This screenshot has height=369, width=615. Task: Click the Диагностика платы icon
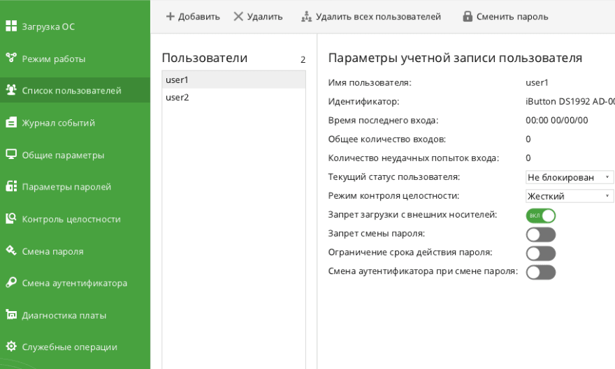click(11, 315)
